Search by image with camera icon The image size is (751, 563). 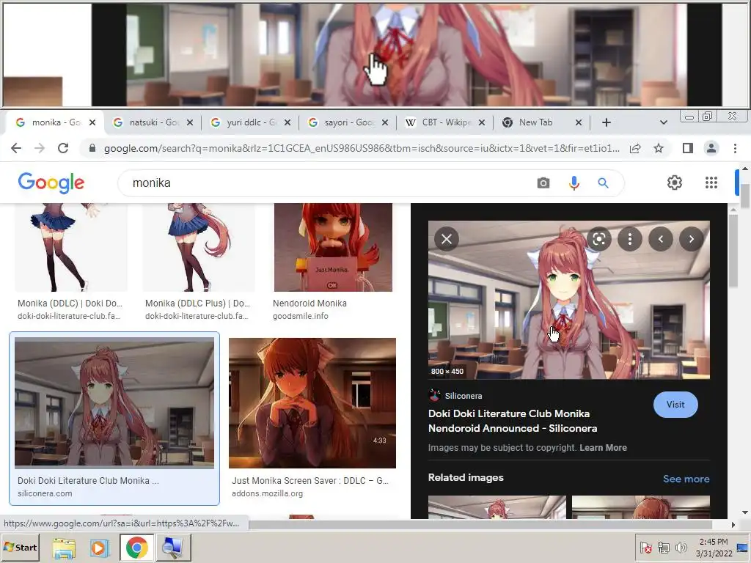[543, 183]
